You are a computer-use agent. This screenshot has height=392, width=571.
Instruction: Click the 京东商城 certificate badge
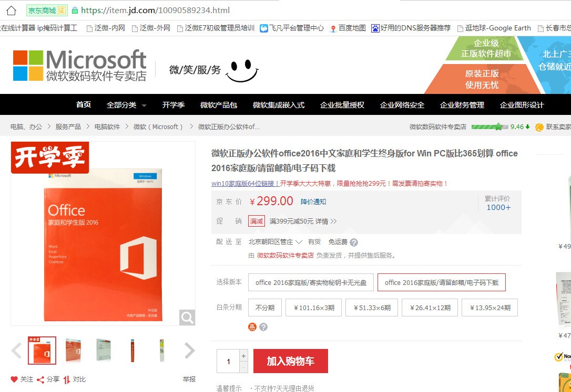(47, 10)
